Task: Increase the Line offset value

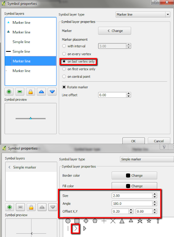Action: 129,94
